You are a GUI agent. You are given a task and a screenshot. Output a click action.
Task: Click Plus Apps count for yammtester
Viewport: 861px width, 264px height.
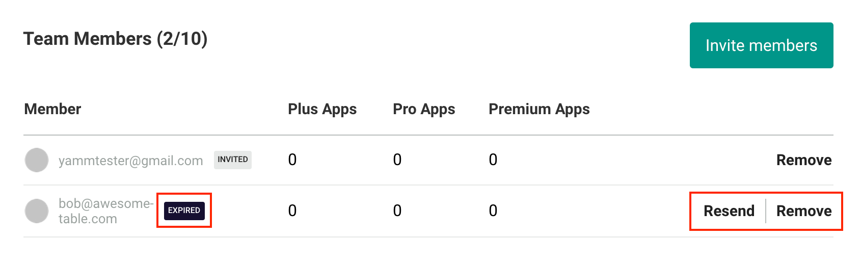292,160
